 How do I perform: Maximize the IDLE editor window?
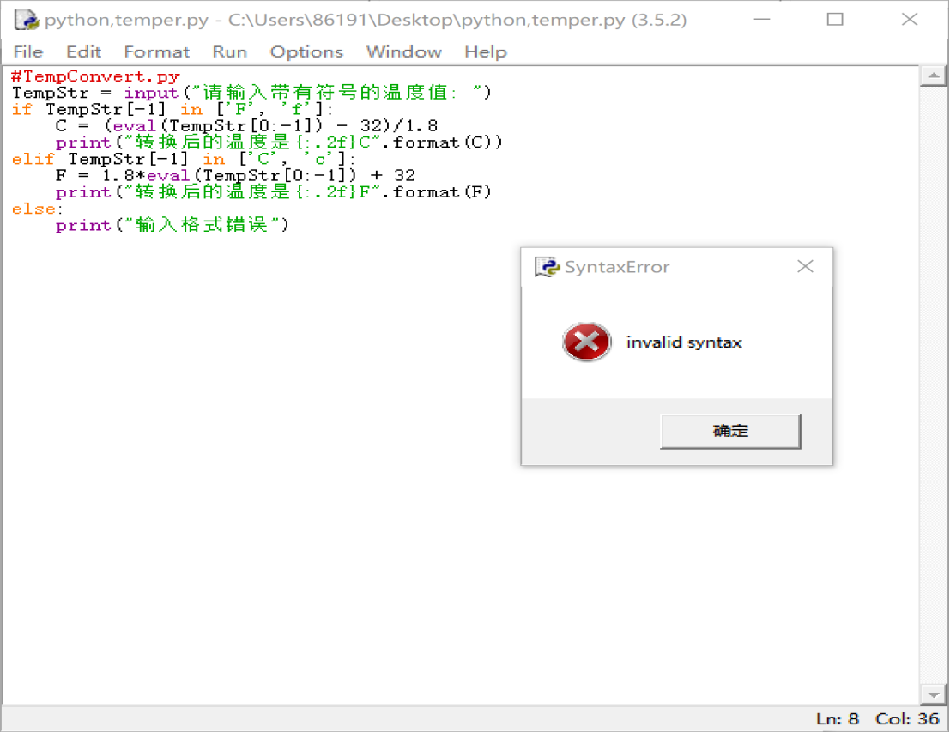pyautogui.click(x=835, y=20)
